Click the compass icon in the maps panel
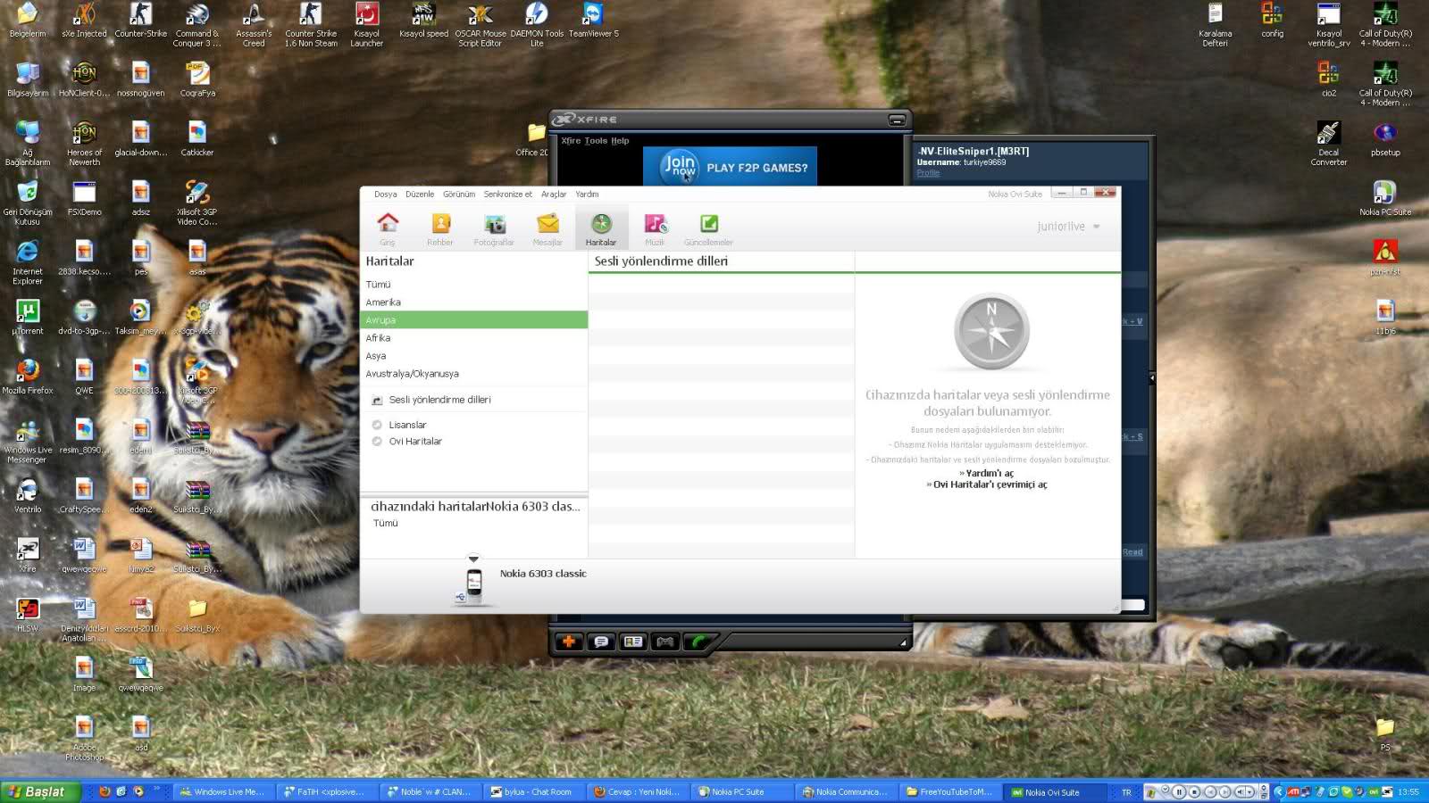Screen dimensions: 1429x803 [x=991, y=331]
